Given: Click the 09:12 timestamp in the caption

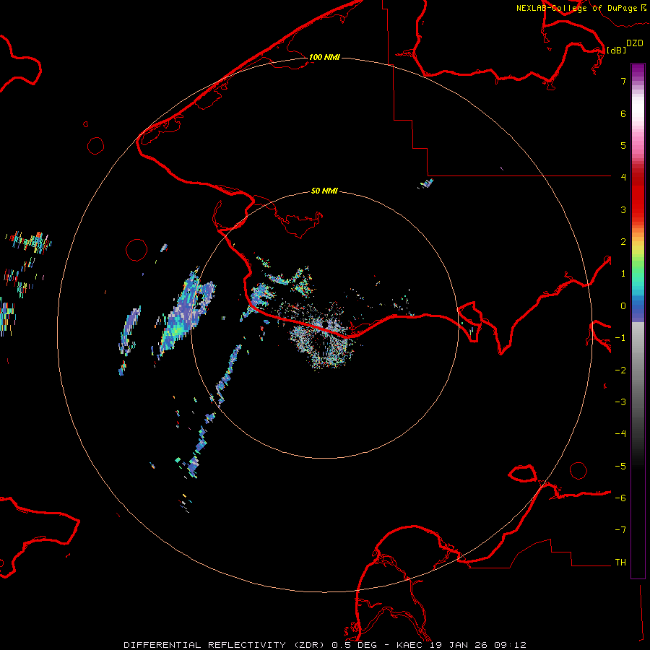Looking at the screenshot, I should click(510, 645).
